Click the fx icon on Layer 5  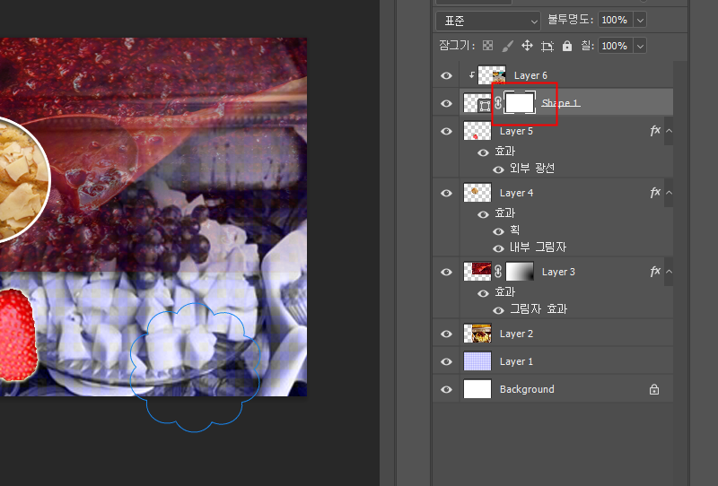(655, 130)
